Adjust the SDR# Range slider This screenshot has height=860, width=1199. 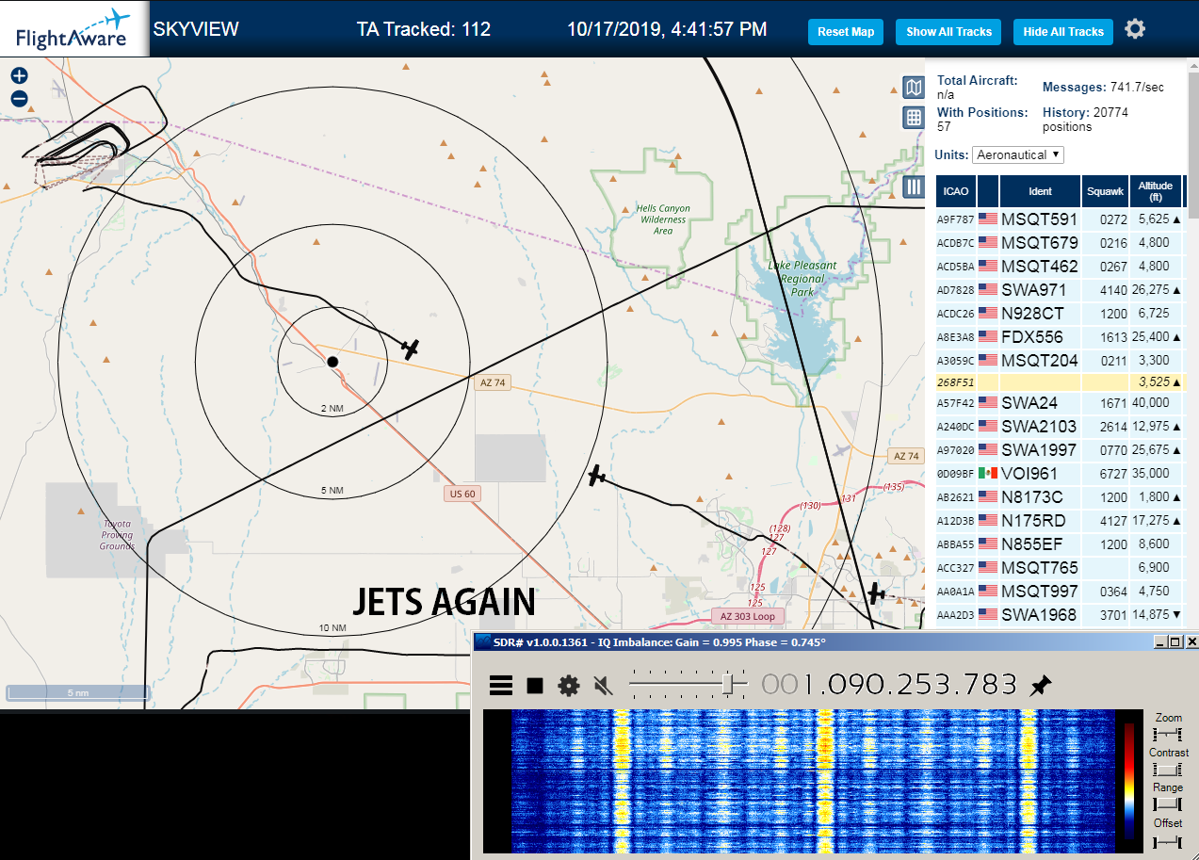(x=1167, y=804)
